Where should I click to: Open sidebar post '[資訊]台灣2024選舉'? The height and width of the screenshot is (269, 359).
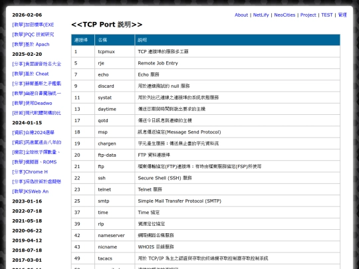(x=33, y=133)
